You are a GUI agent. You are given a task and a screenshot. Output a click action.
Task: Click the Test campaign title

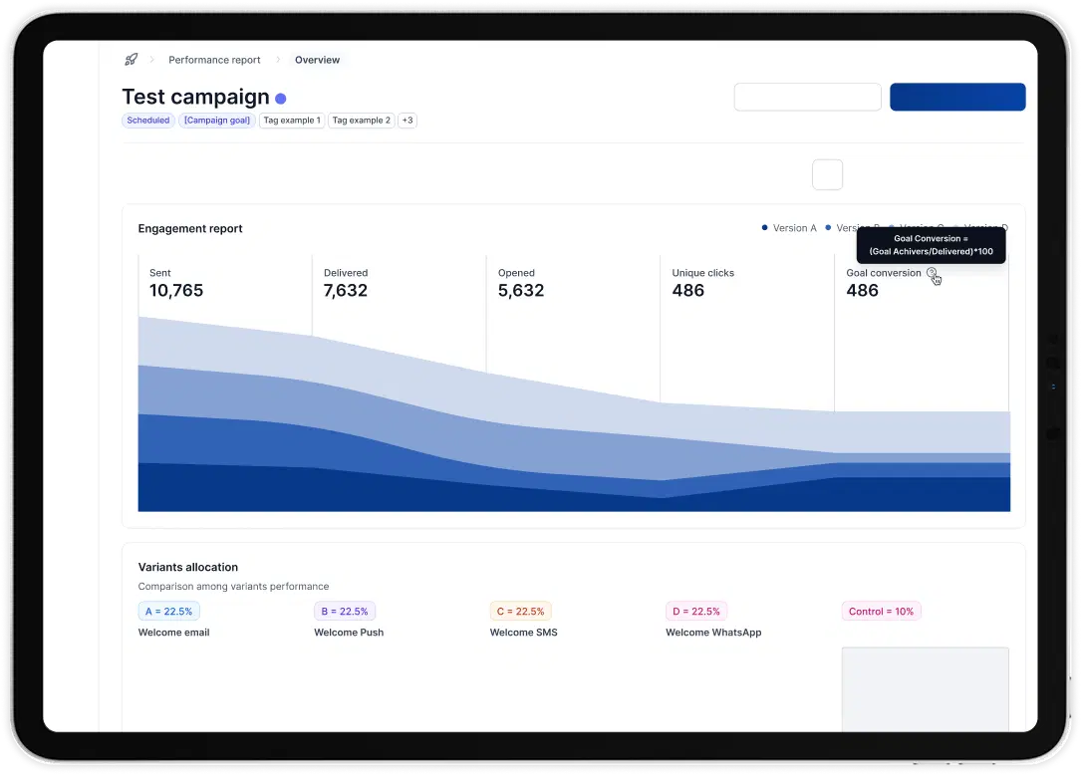click(x=195, y=97)
